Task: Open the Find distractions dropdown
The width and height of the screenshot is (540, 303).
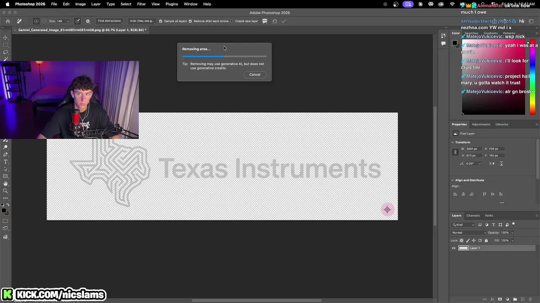Action: tap(109, 21)
